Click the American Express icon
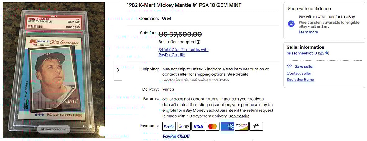This screenshot has width=367, height=141. point(227,126)
